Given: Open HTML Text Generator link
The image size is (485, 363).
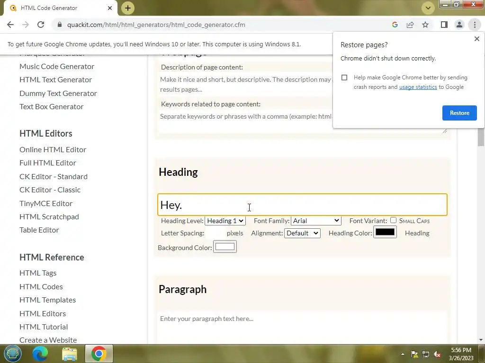Looking at the screenshot, I should click(x=56, y=79).
